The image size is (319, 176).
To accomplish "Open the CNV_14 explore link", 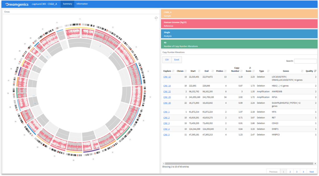I will tap(167, 86).
